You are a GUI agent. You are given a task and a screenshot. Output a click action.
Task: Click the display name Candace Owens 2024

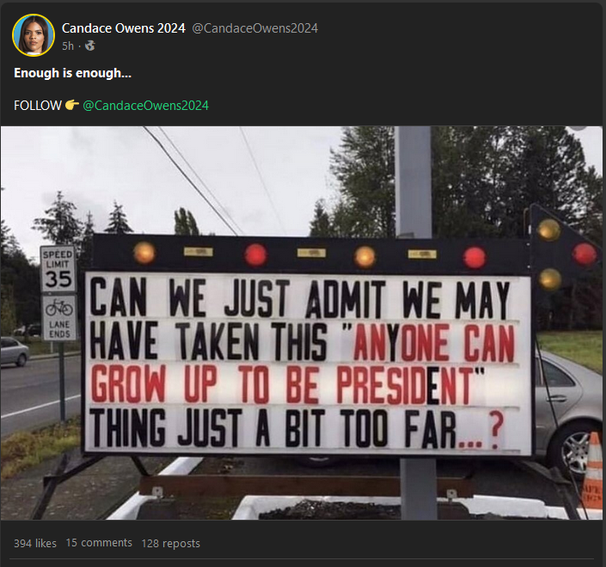[x=123, y=28]
